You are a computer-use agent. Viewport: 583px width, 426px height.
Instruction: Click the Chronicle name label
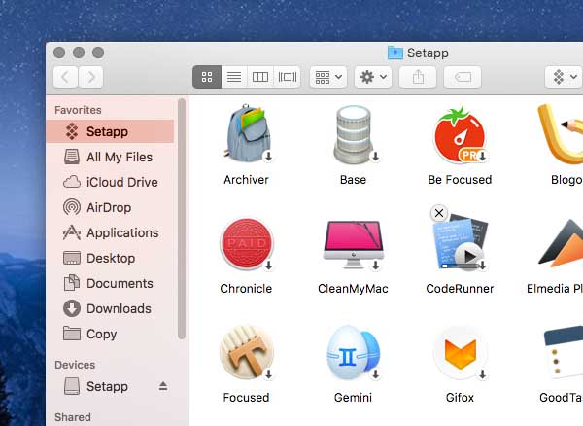[246, 289]
